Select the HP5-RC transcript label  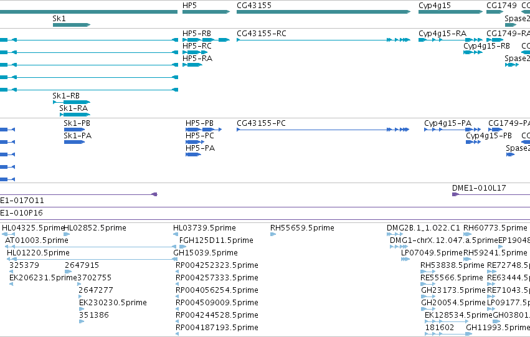197,46
